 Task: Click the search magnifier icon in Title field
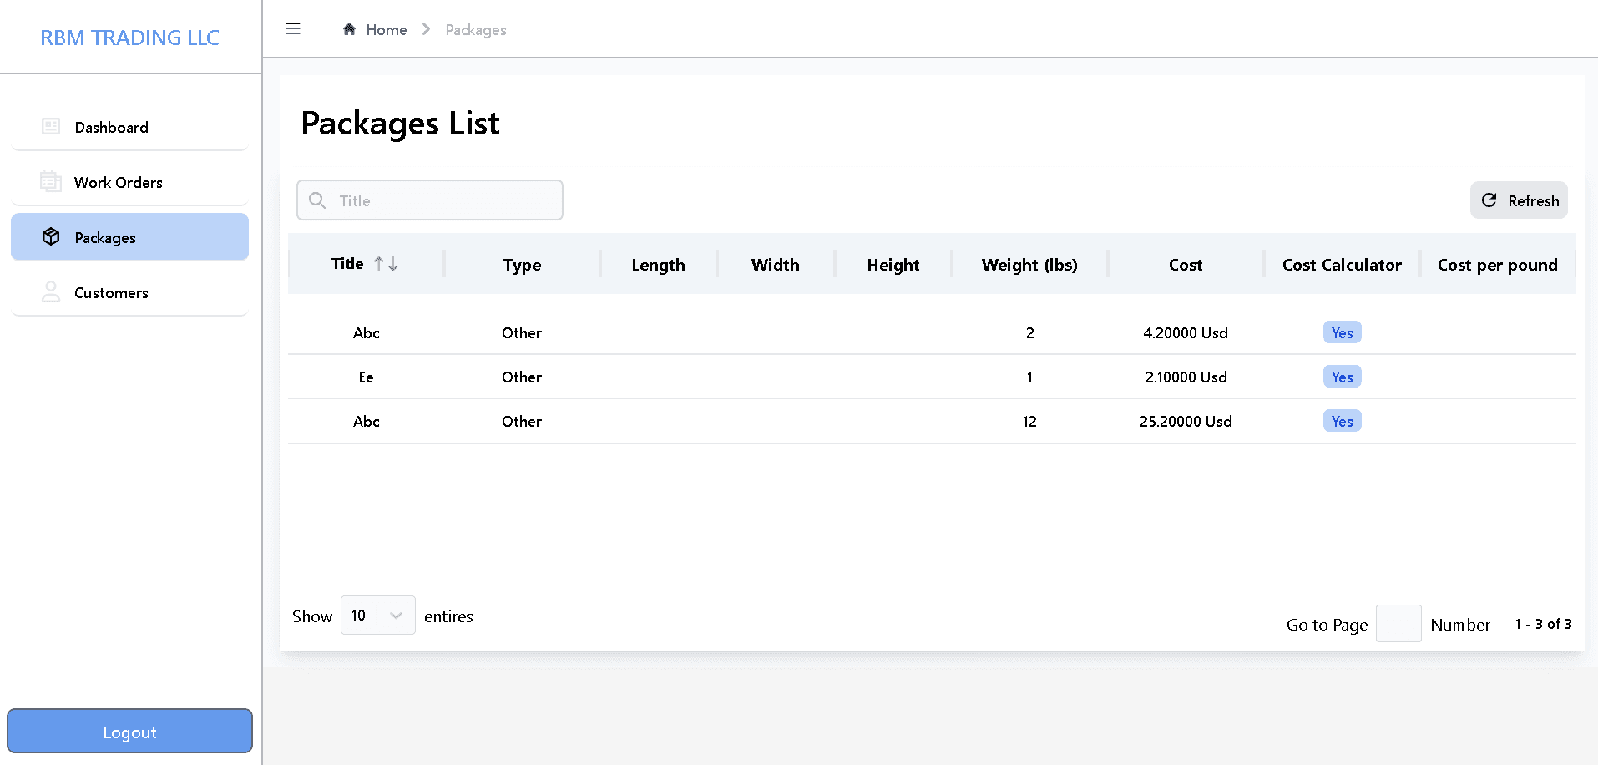(x=317, y=200)
